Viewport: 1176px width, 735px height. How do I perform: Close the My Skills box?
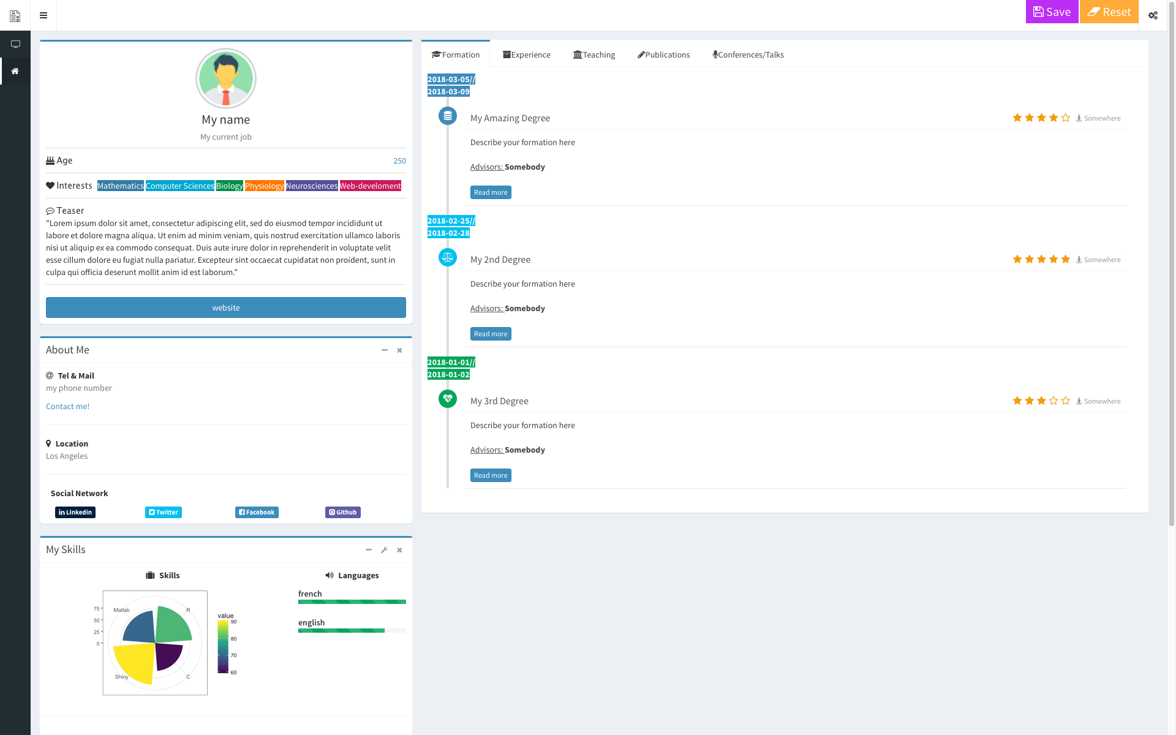coord(399,550)
